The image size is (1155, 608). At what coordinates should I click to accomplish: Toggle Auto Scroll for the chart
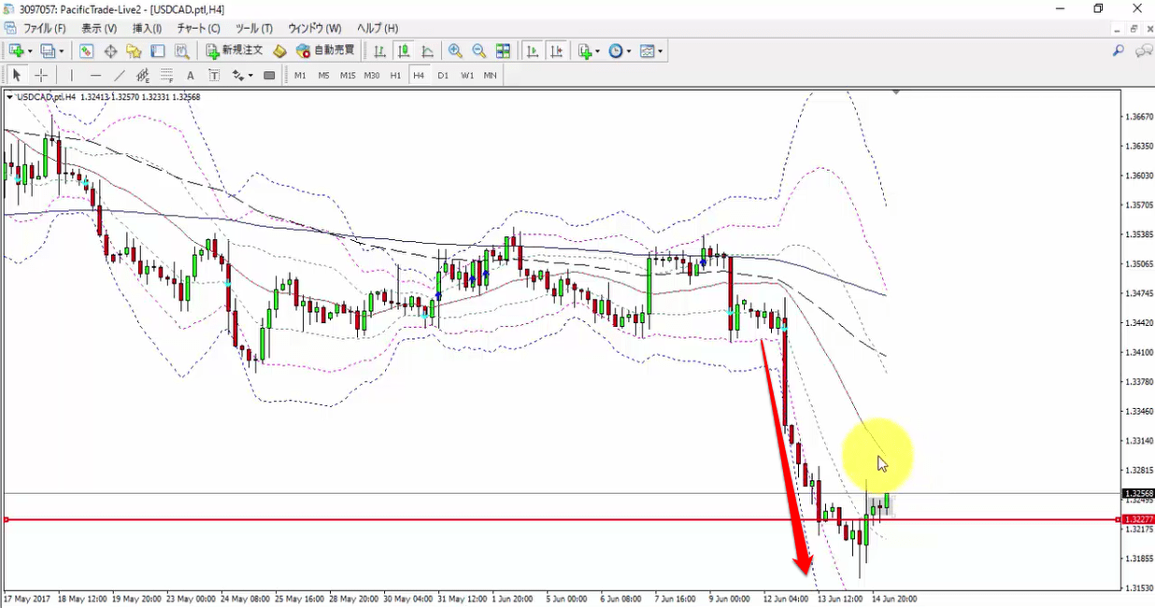tap(531, 51)
